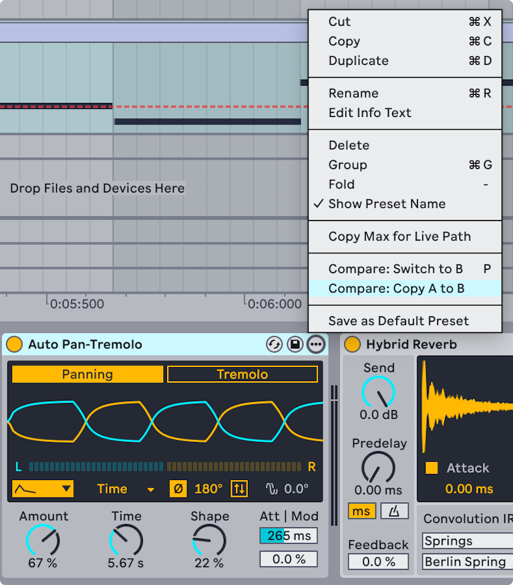This screenshot has width=513, height=585.
Task: Click the L-R pan level meter
Action: (165, 467)
